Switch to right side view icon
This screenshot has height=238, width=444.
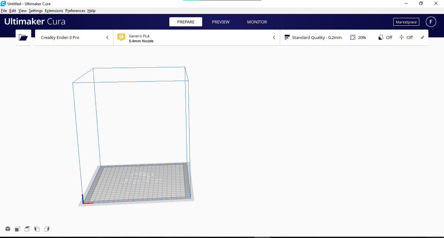tap(47, 229)
